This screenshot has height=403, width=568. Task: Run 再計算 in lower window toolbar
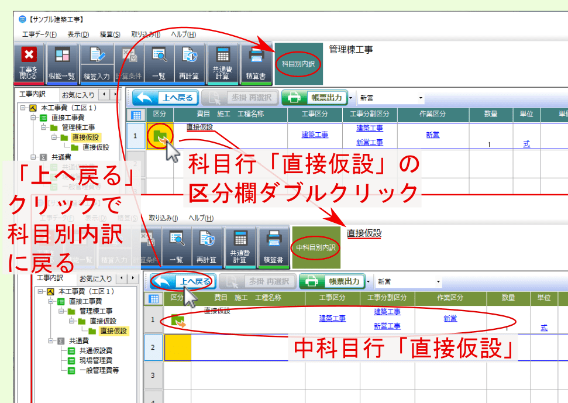pyautogui.click(x=206, y=247)
